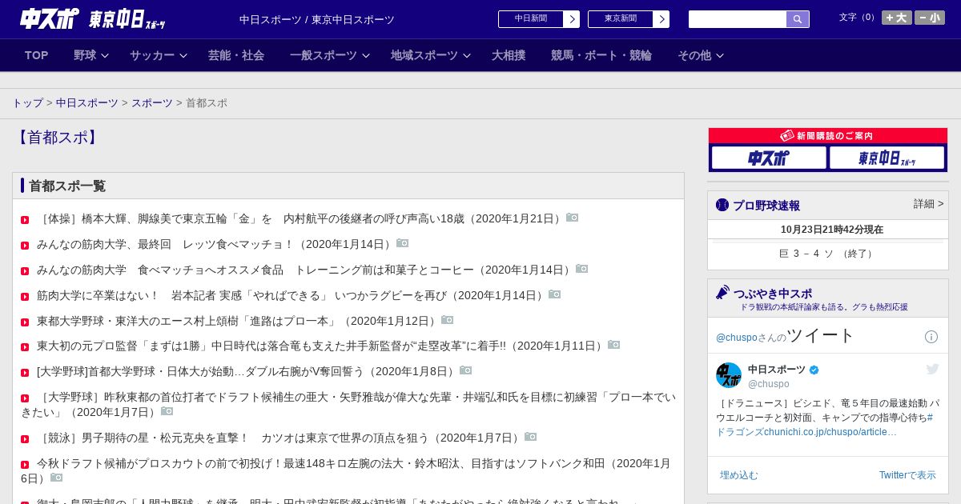Click the Twitter info circle icon
Viewport: 961px width, 504px height.
(x=931, y=337)
